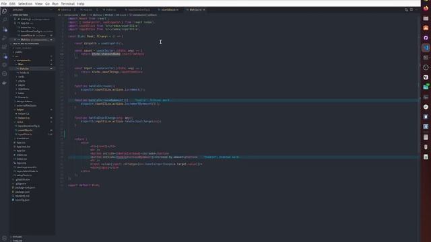Open inputSlice.ts in the redux folder
431x242 pixels.
pyautogui.click(x=25, y=134)
